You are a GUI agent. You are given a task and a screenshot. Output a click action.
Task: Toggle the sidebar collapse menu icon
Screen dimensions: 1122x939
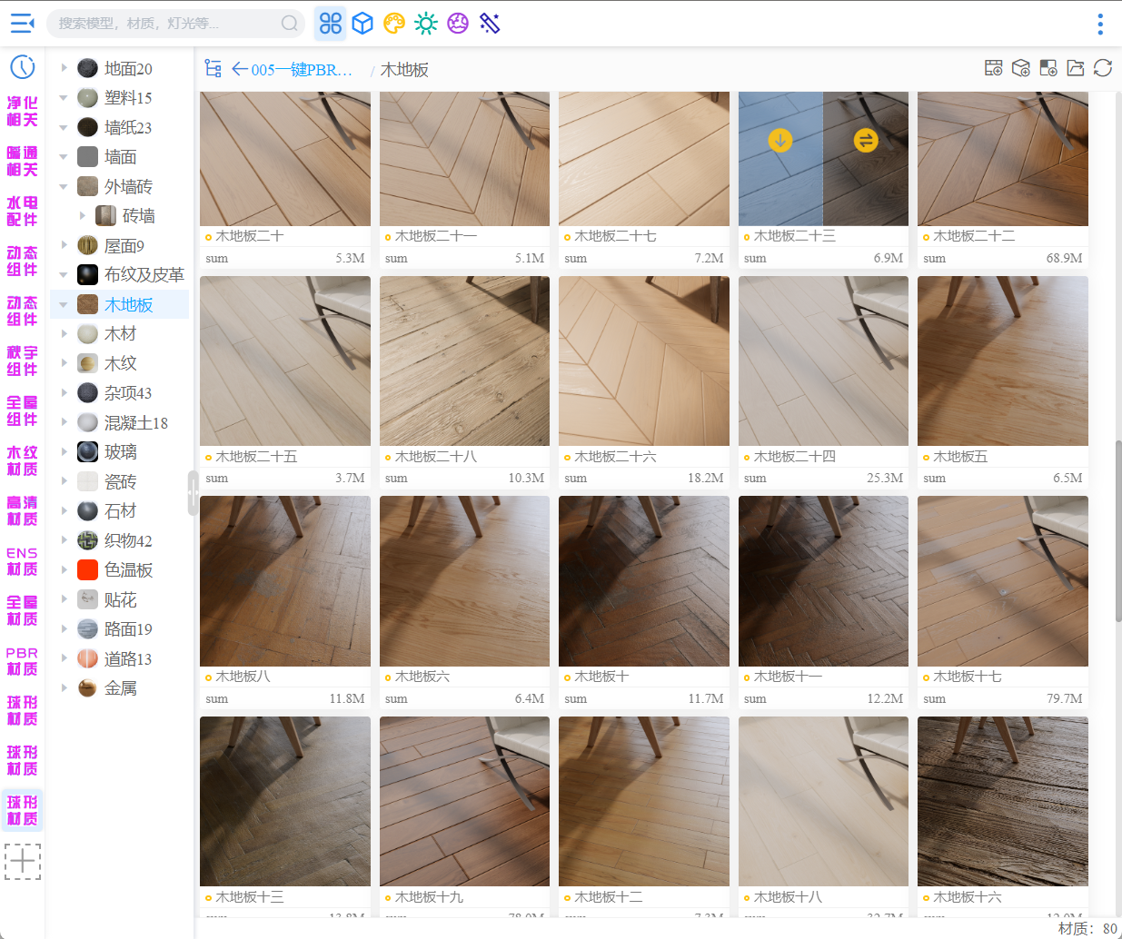coord(22,24)
